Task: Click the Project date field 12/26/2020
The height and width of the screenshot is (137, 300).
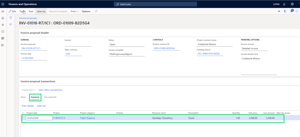Action: (x=39, y=118)
